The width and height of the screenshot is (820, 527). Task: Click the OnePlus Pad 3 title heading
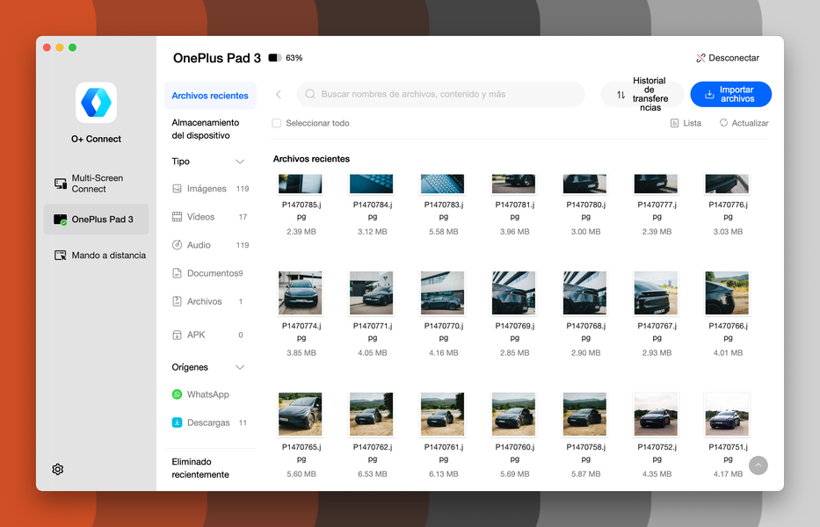pos(217,58)
